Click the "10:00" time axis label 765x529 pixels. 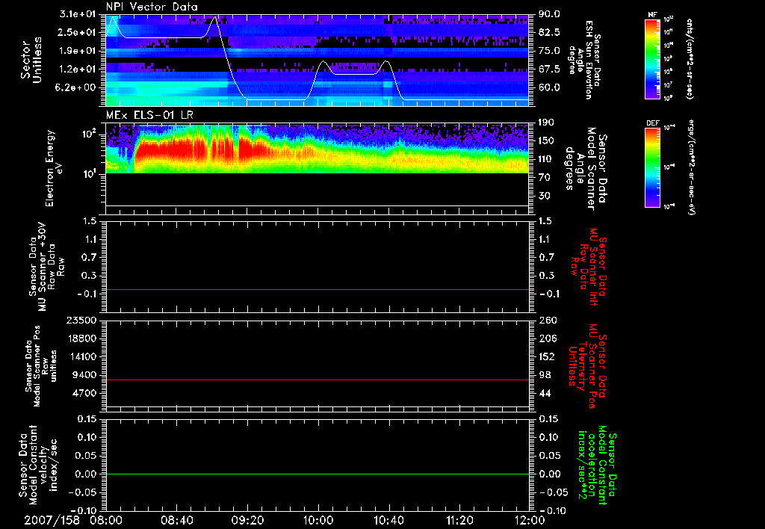[318, 520]
